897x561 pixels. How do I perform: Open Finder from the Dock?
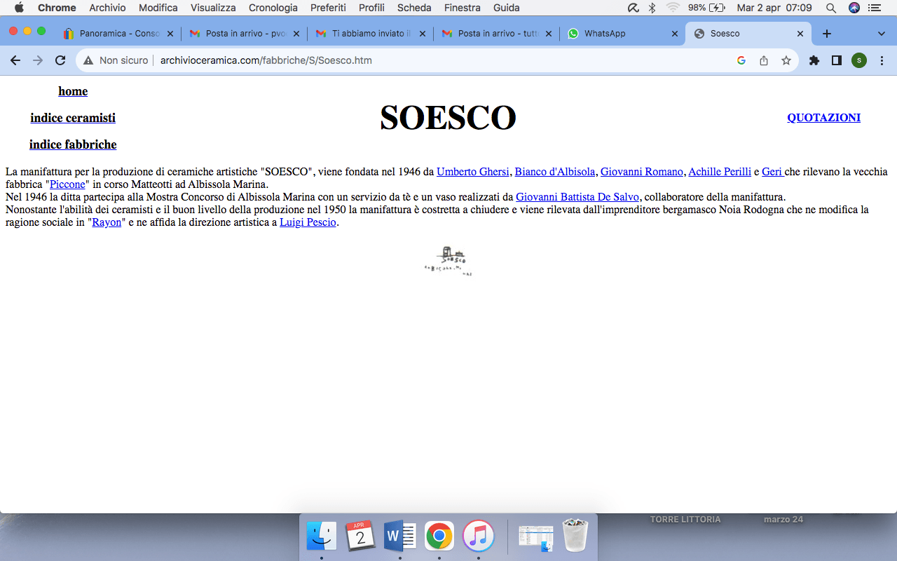point(322,537)
